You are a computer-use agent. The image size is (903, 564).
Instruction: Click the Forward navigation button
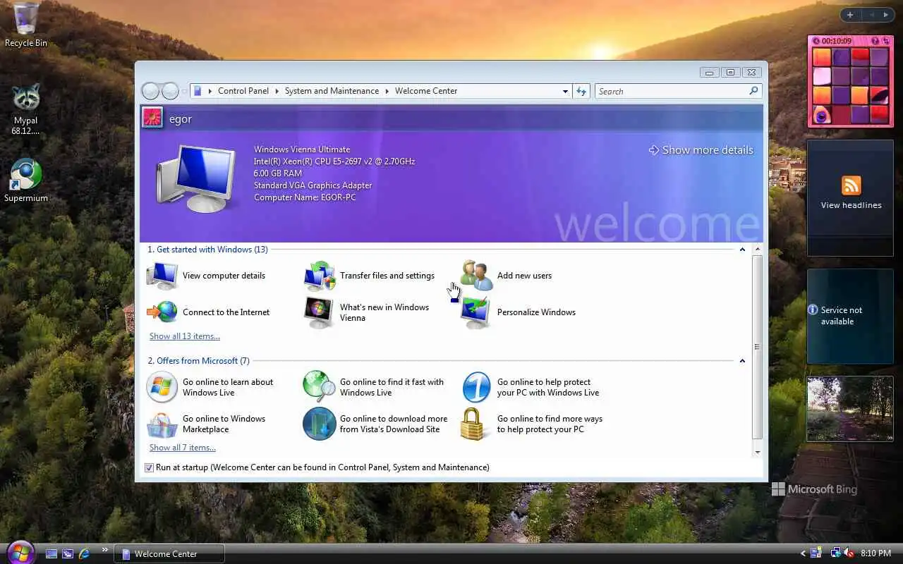[x=170, y=91]
